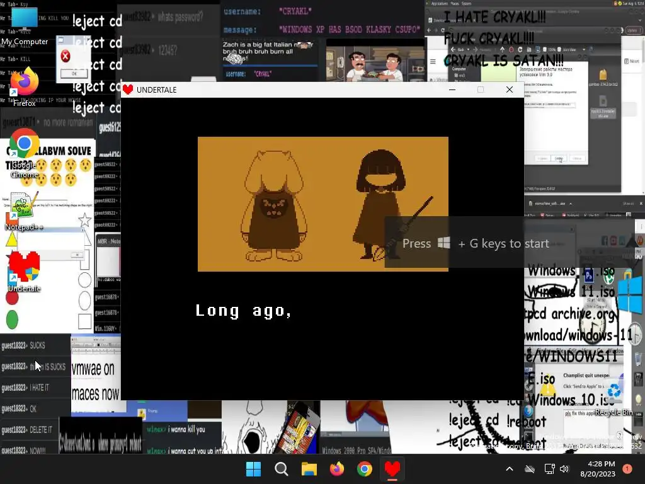Image resolution: width=645 pixels, height=484 pixels.
Task: Open taskbar Search magnifier
Action: [282, 469]
